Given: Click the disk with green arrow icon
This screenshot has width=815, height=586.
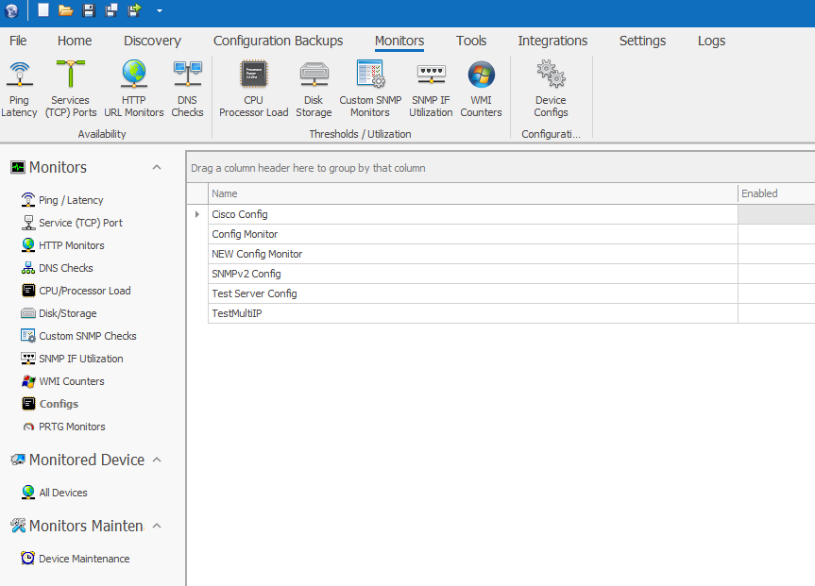Looking at the screenshot, I should tap(135, 10).
